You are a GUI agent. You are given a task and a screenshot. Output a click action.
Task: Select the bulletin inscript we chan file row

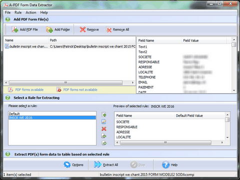pyautogui.click(x=69, y=46)
